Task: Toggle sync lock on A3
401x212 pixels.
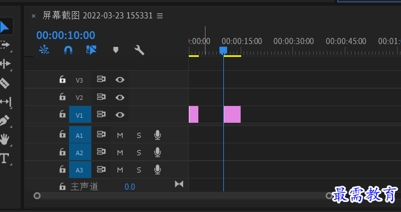Action: pos(101,169)
